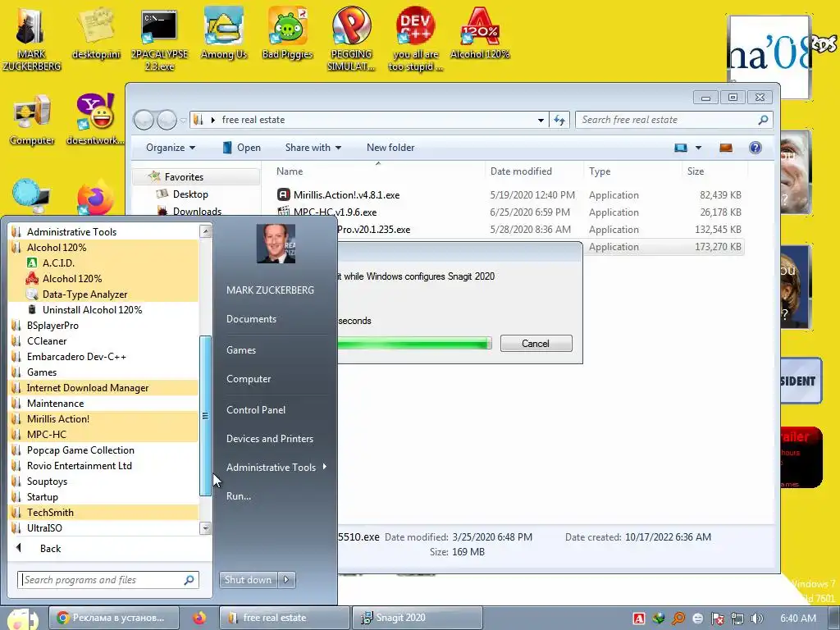
Task: Click the Start orb button
Action: pyautogui.click(x=22, y=619)
